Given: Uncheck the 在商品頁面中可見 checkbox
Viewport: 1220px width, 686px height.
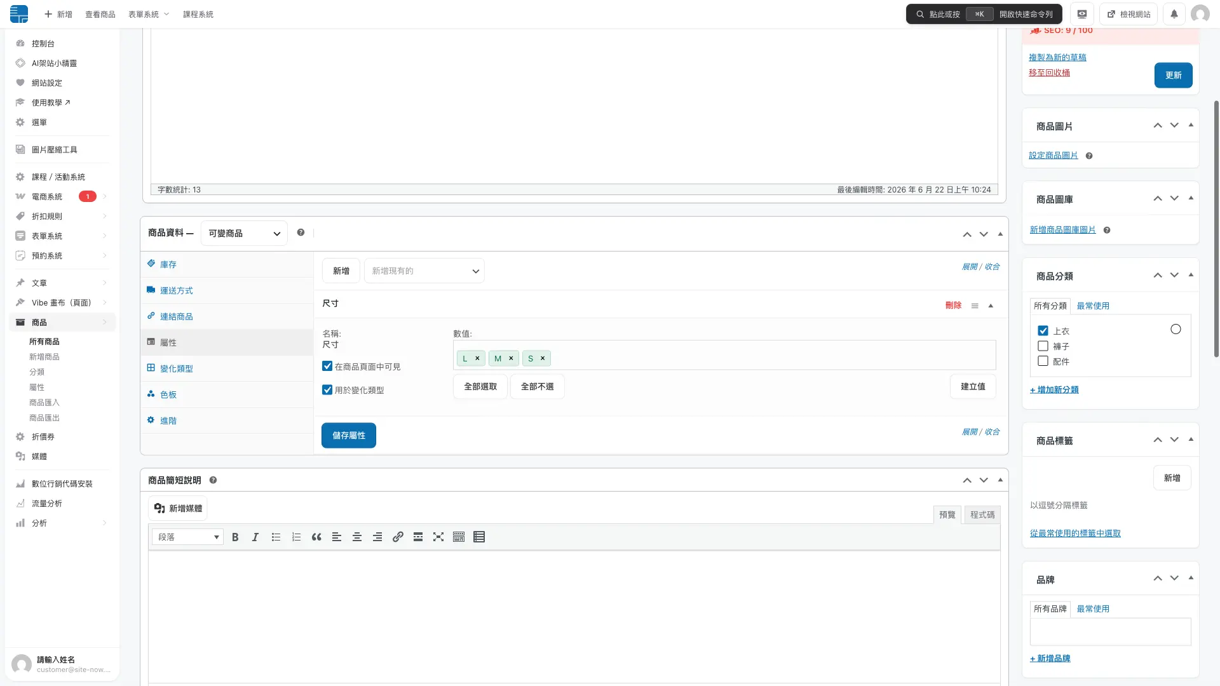Looking at the screenshot, I should click(x=327, y=367).
